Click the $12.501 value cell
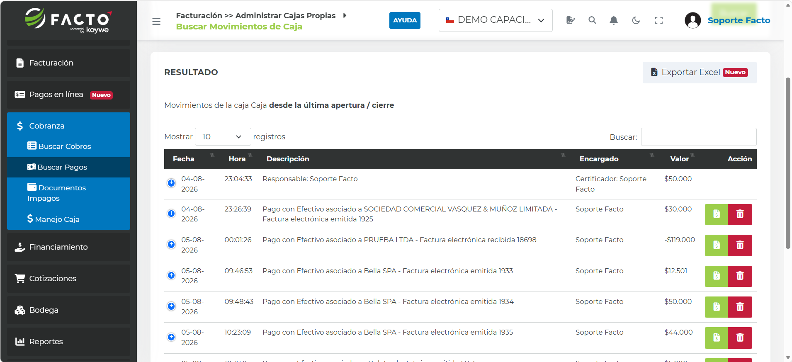This screenshot has height=362, width=792. pyautogui.click(x=675, y=271)
